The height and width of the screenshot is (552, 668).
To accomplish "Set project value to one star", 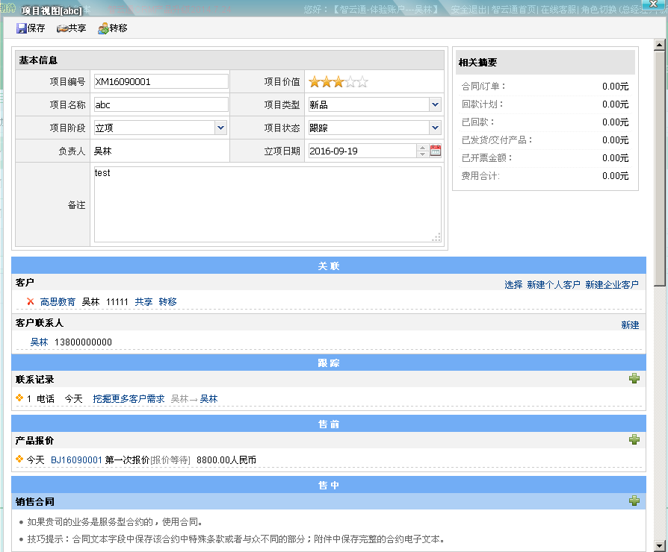I will [315, 81].
